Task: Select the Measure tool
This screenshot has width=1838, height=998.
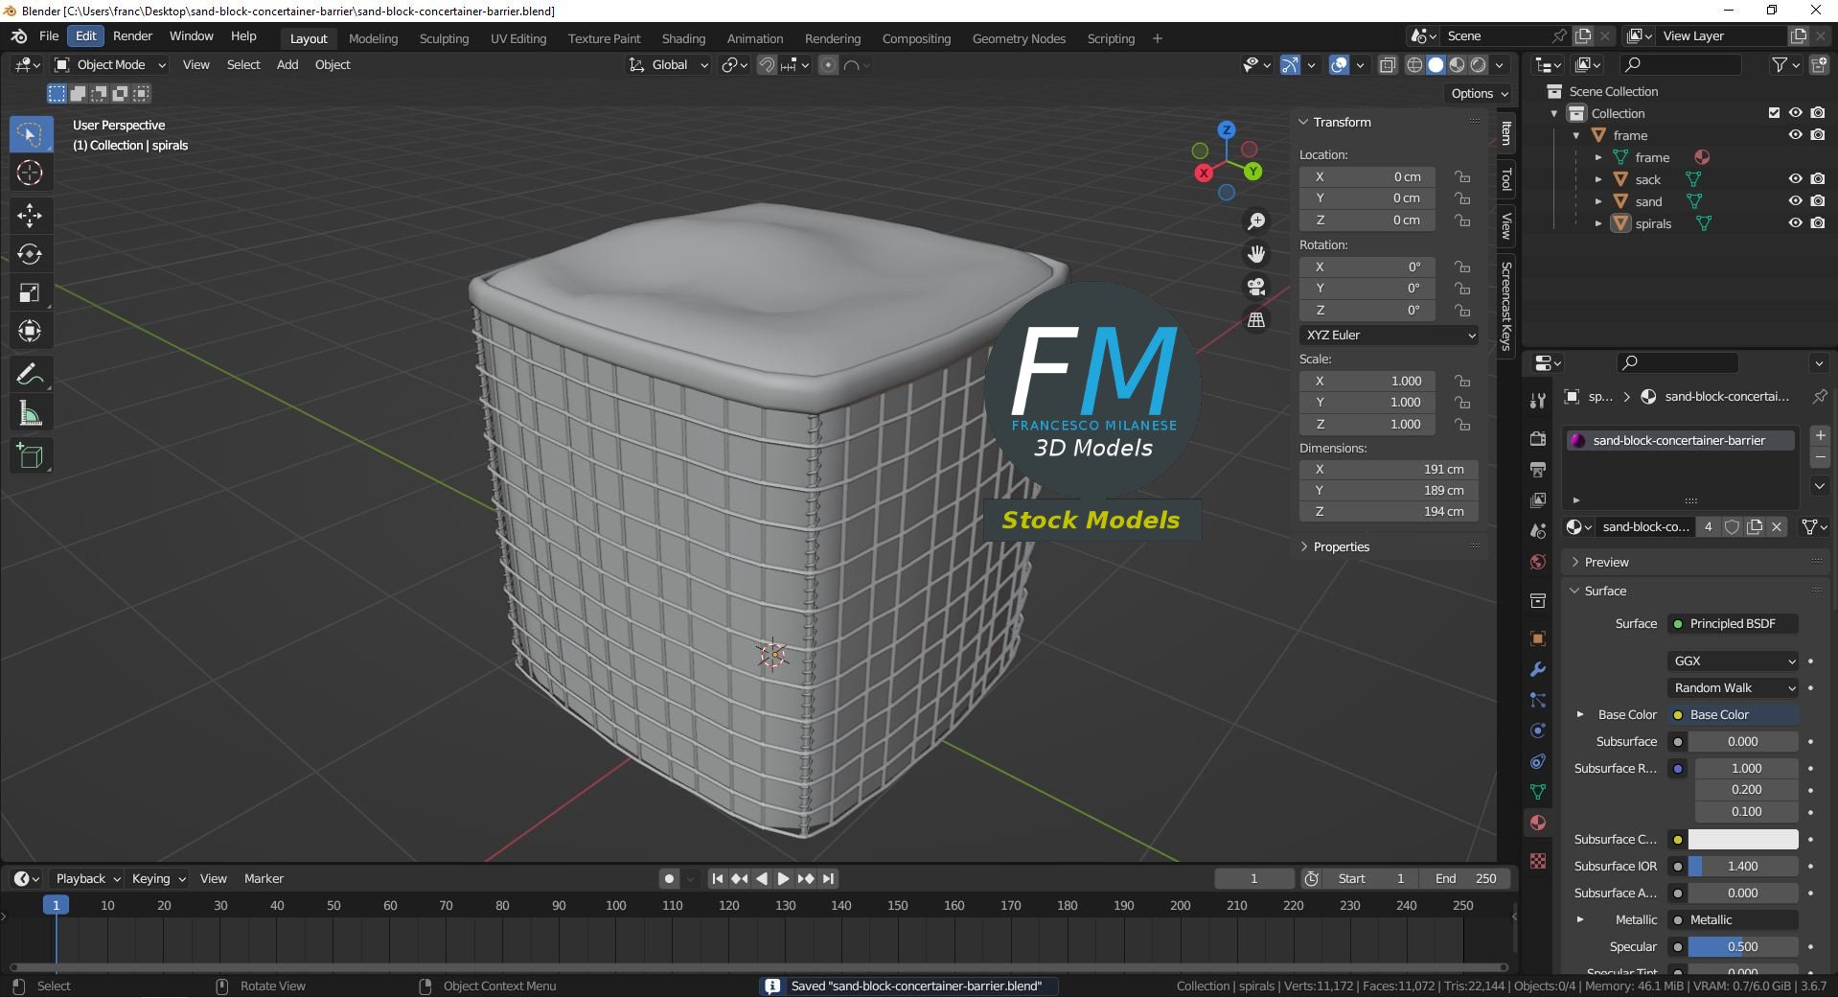Action: [x=30, y=412]
